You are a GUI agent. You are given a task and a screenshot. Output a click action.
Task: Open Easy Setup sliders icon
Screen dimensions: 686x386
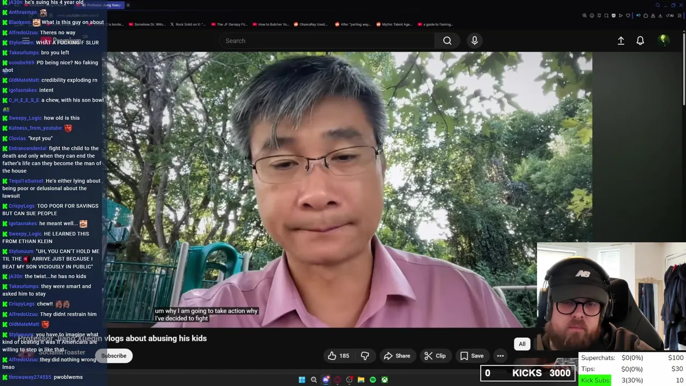click(680, 16)
